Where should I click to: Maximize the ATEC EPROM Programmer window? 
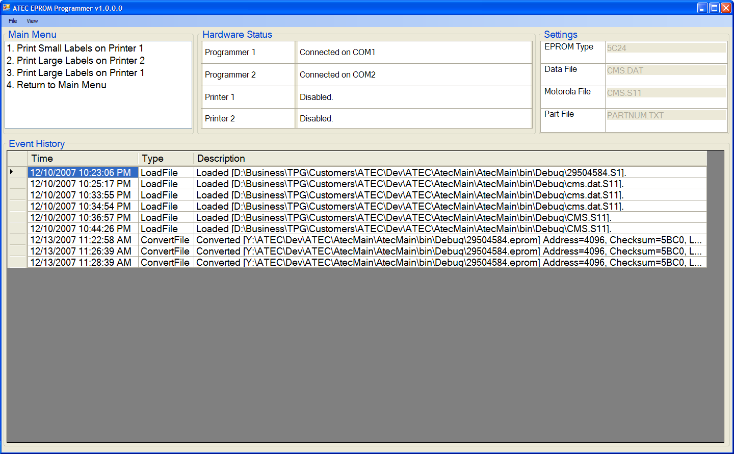click(x=714, y=8)
